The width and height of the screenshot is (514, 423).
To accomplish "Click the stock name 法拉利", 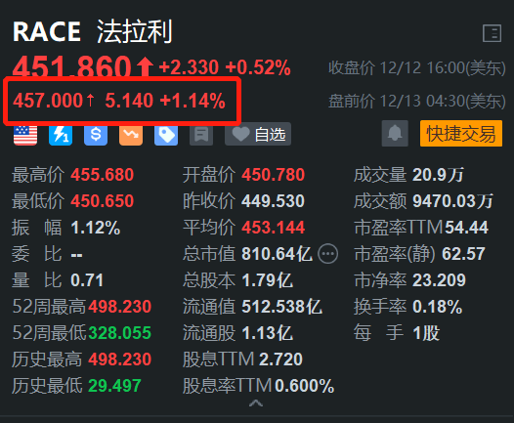I will click(135, 31).
